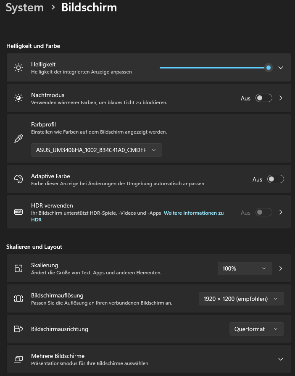Image resolution: width=295 pixels, height=376 pixels.
Task: Click the Bildschirmausrichtung icon
Action: click(18, 329)
